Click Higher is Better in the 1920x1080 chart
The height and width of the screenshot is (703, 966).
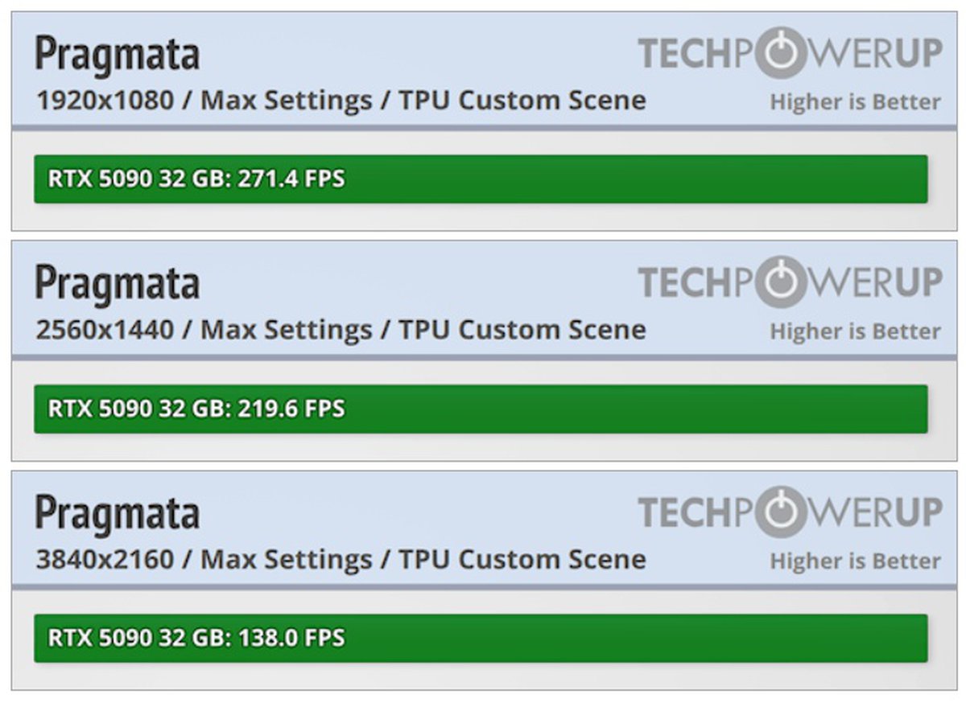click(x=855, y=102)
